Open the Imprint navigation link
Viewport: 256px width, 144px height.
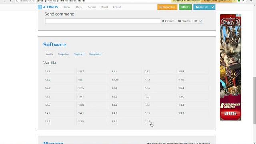point(117,7)
